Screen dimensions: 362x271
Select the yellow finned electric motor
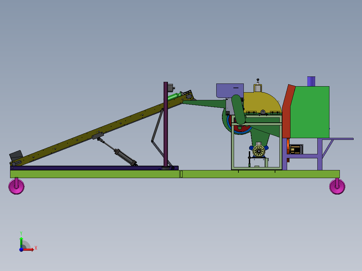pos(259,151)
